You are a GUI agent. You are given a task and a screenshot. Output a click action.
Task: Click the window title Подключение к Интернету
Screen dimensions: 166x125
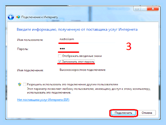[x=40, y=17]
